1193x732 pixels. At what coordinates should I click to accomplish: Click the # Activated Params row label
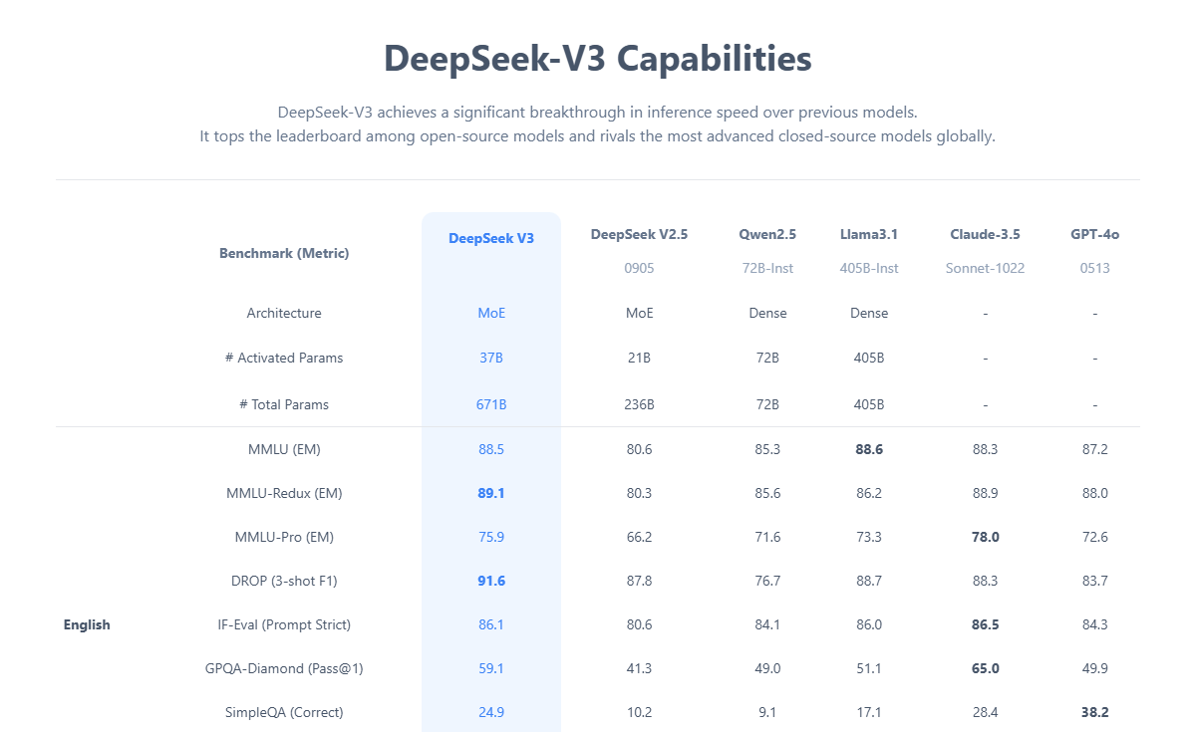click(x=284, y=358)
